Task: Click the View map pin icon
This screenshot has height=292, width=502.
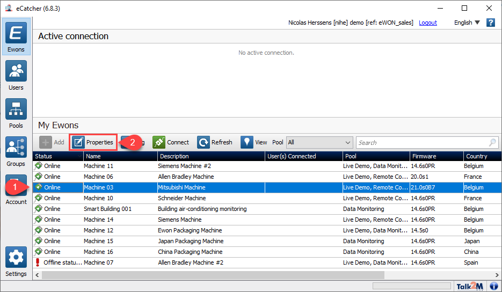Action: pyautogui.click(x=246, y=142)
